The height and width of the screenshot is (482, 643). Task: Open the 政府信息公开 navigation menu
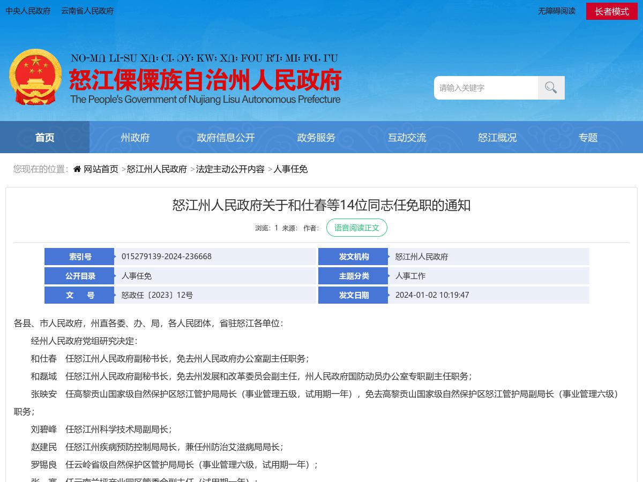pyautogui.click(x=226, y=137)
